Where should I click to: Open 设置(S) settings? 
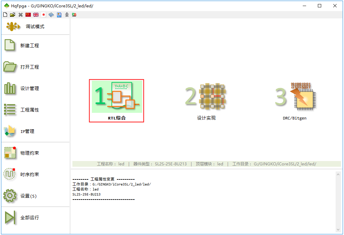[x=28, y=196]
